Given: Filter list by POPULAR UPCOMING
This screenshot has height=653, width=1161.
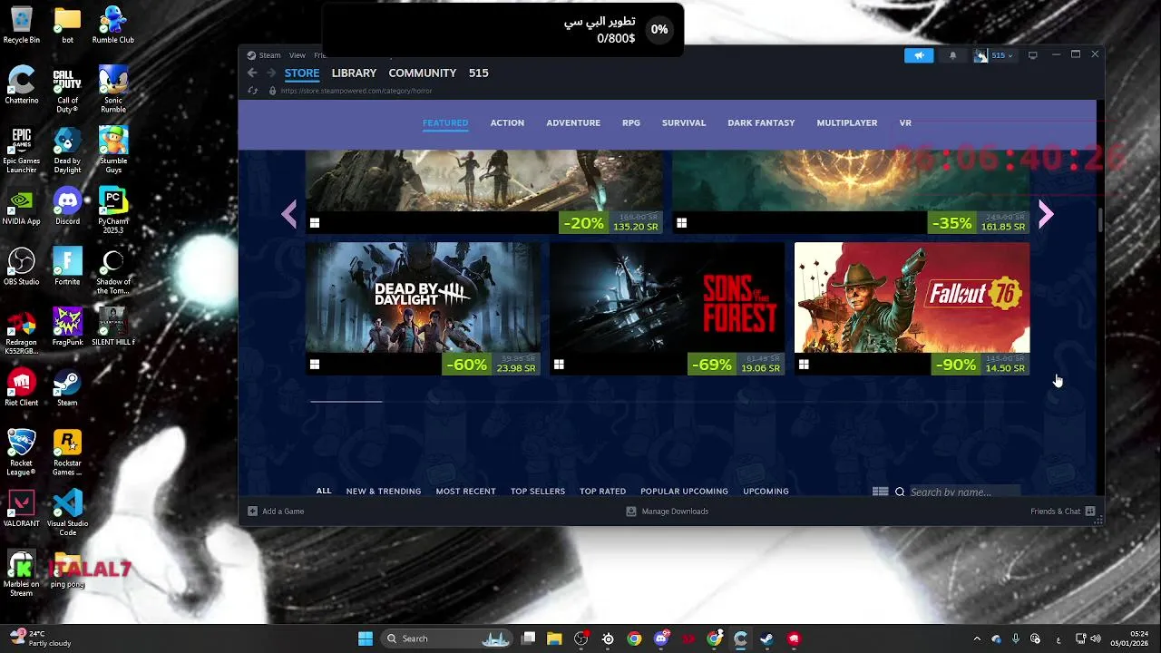Looking at the screenshot, I should click(x=685, y=491).
